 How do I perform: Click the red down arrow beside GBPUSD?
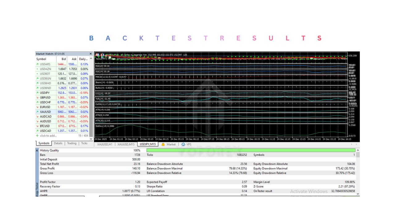point(38,97)
